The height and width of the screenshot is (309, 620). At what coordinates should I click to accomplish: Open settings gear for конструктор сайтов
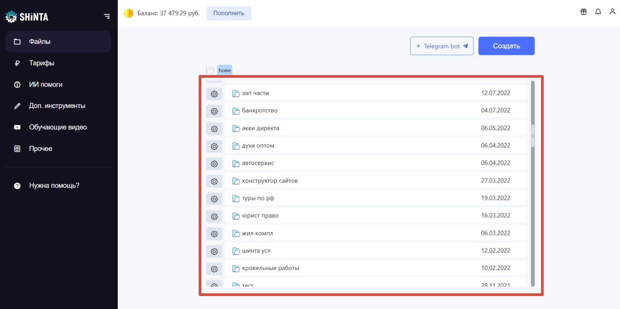coord(214,181)
